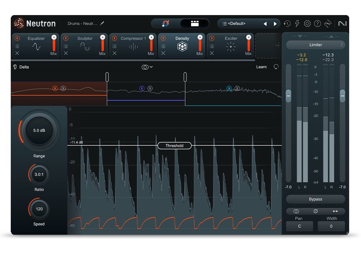Click the crossed-out relay icon in the header
The width and height of the screenshot is (361, 253).
tap(328, 23)
